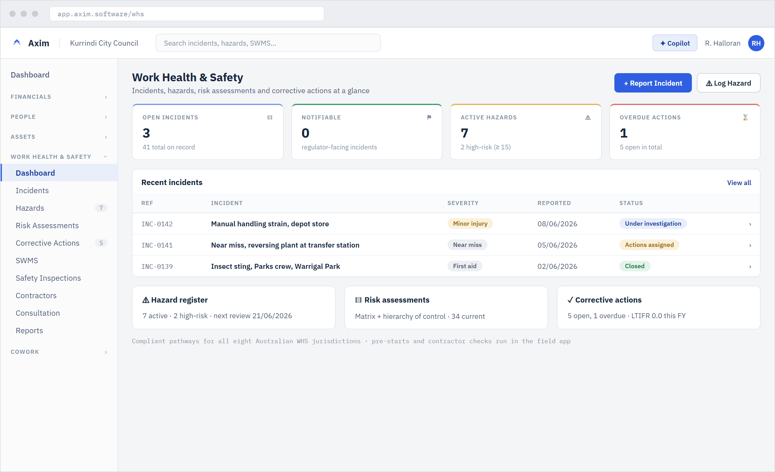Click incident 'Manual handling strain, depot store'

coord(270,224)
